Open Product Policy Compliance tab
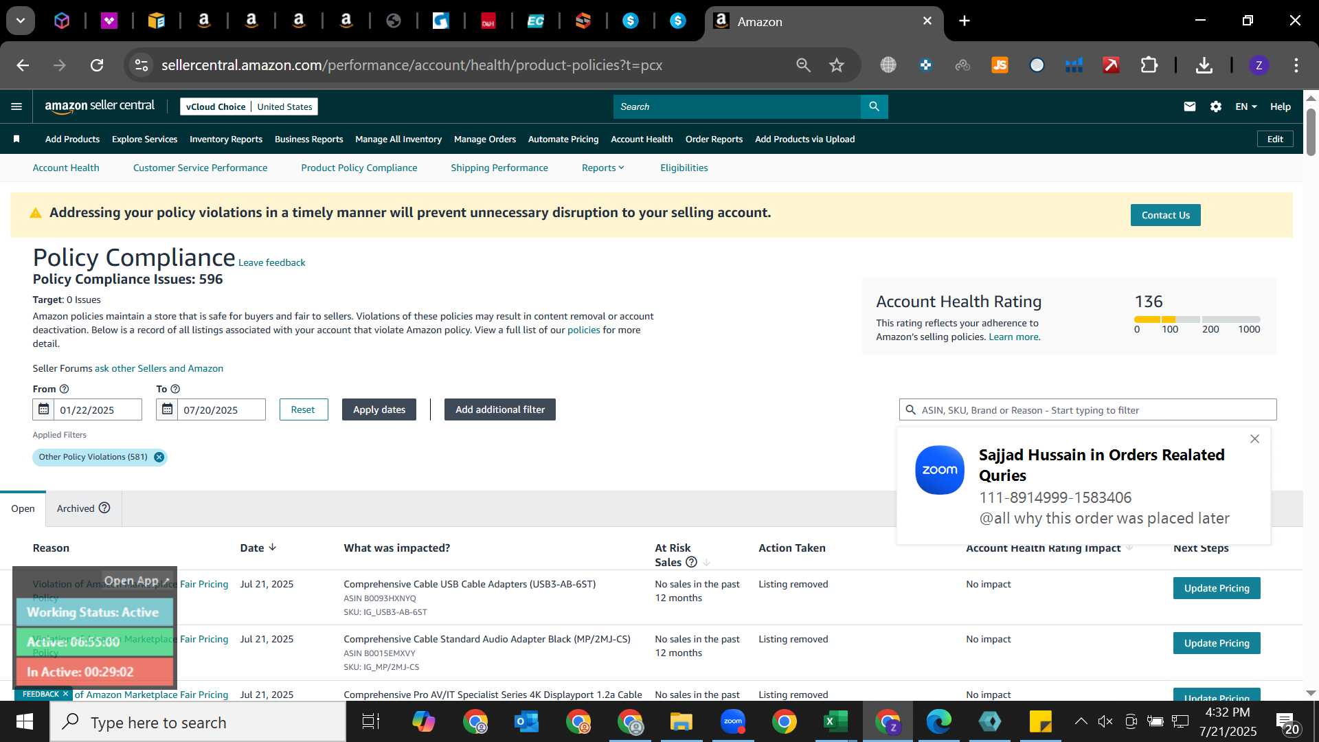This screenshot has height=742, width=1319. (359, 168)
